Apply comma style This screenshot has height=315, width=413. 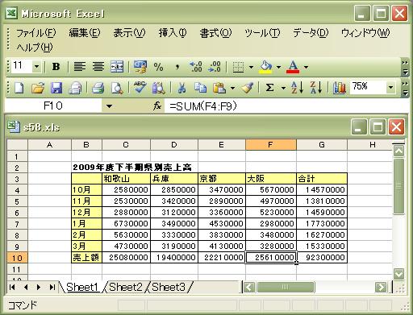[177, 67]
